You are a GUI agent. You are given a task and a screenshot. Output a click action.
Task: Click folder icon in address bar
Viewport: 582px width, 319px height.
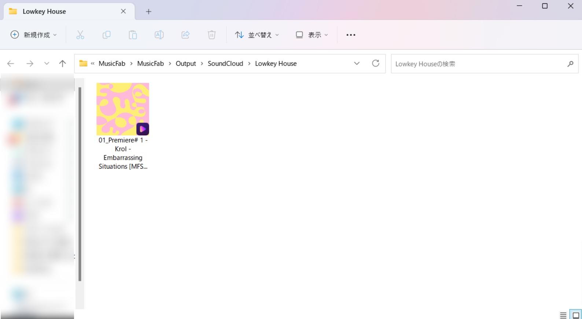84,63
